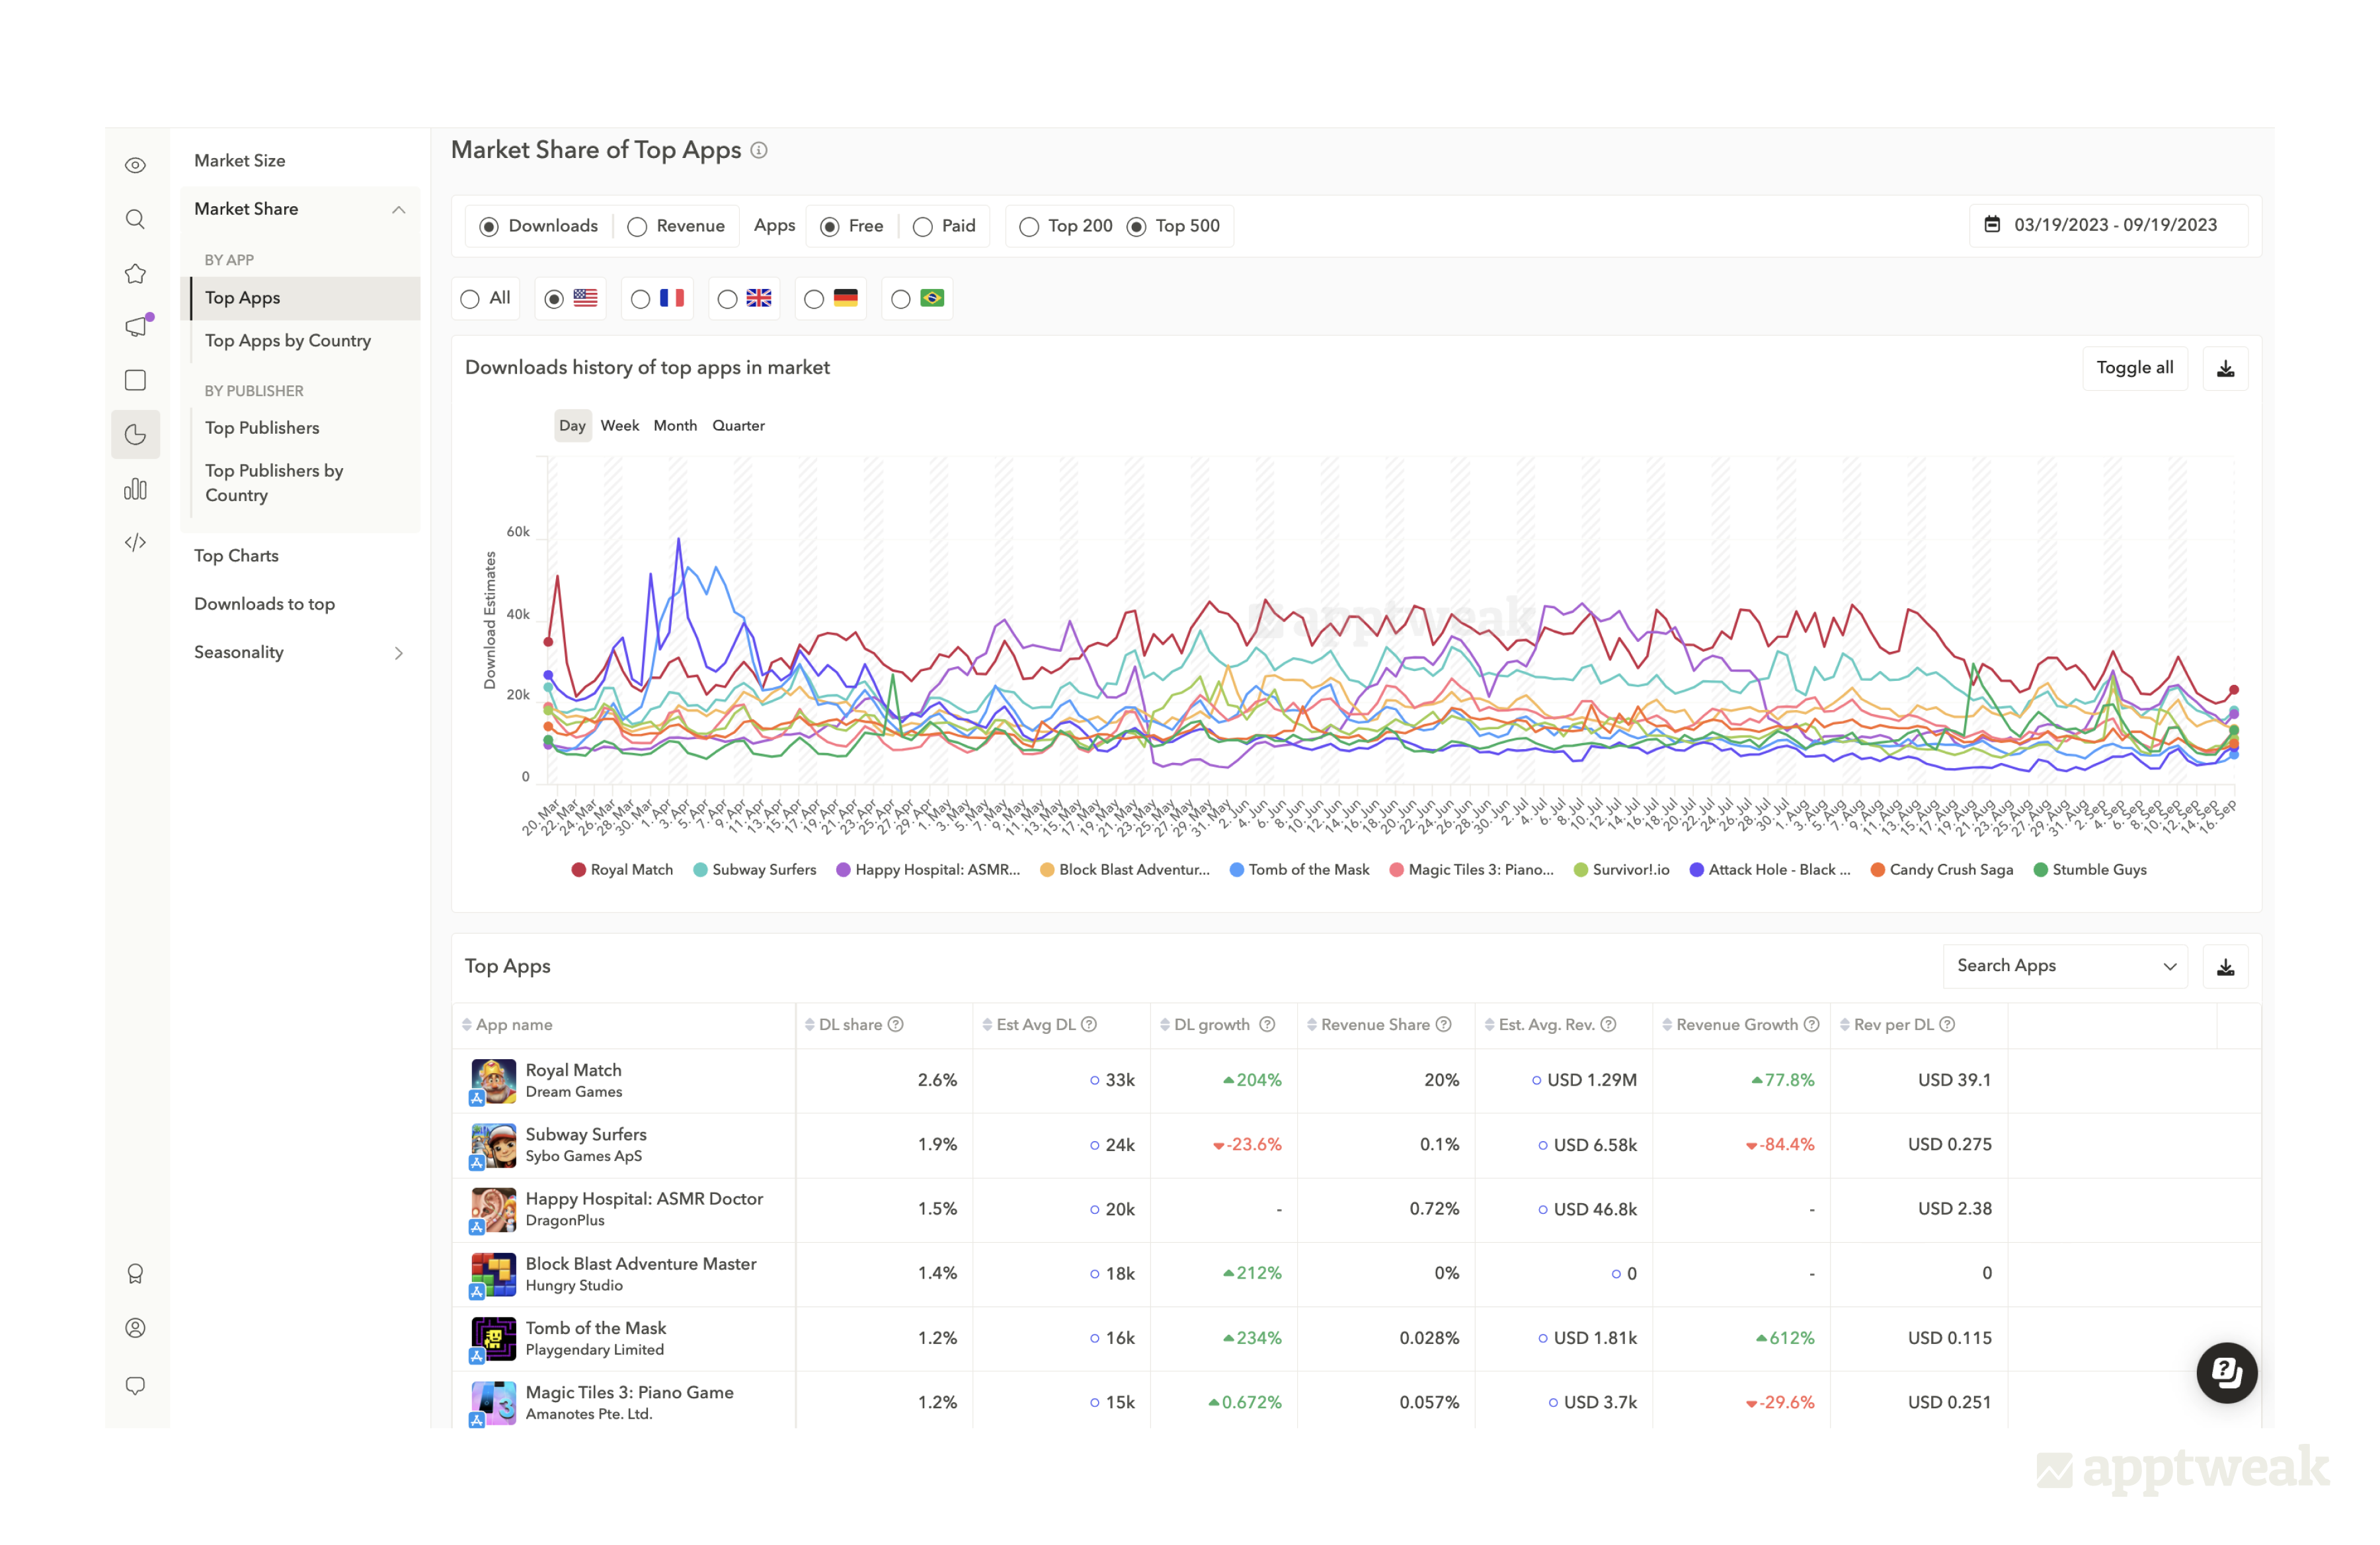Select the Revenue radio button
The width and height of the screenshot is (2380, 1545).
[x=637, y=227]
